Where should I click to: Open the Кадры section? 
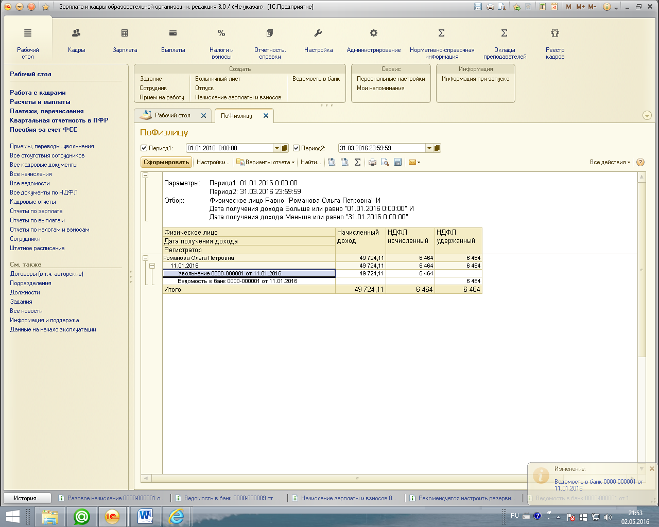tap(76, 40)
